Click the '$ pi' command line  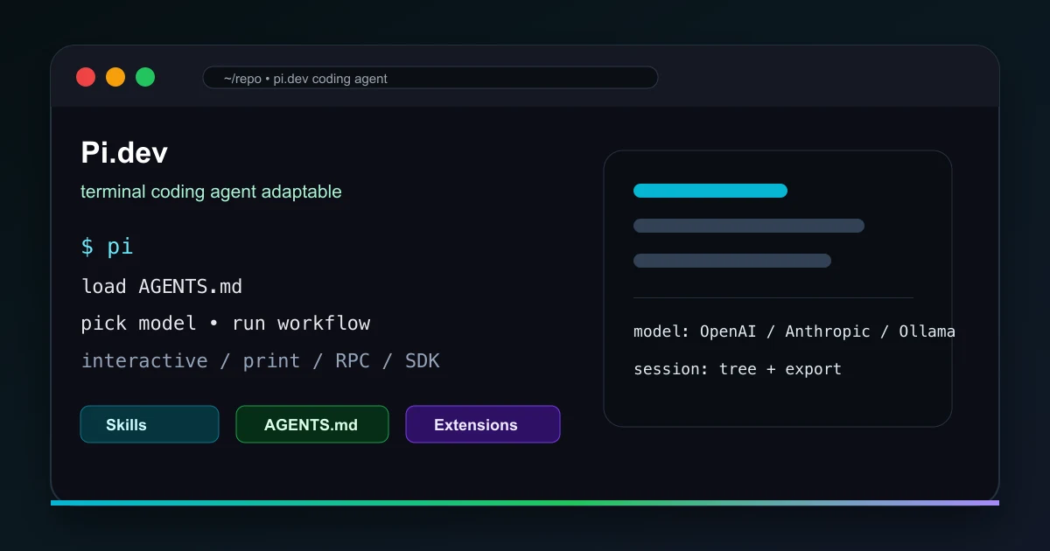coord(107,247)
